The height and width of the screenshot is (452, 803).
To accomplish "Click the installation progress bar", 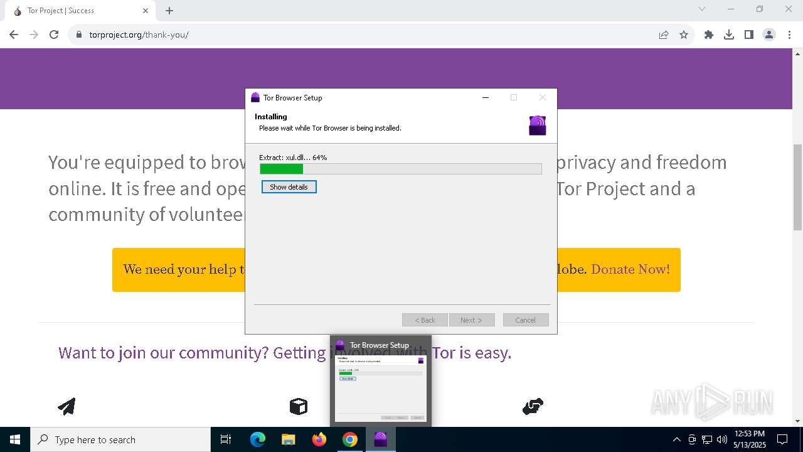I will (401, 169).
